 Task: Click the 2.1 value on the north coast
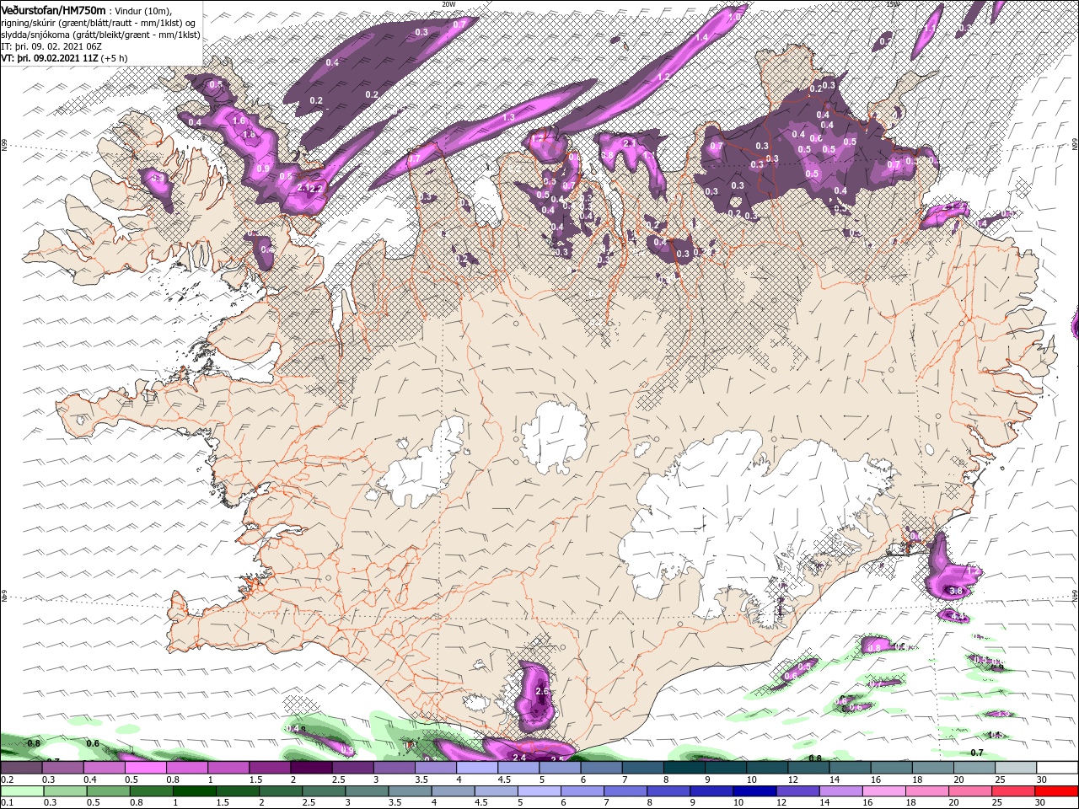click(629, 143)
